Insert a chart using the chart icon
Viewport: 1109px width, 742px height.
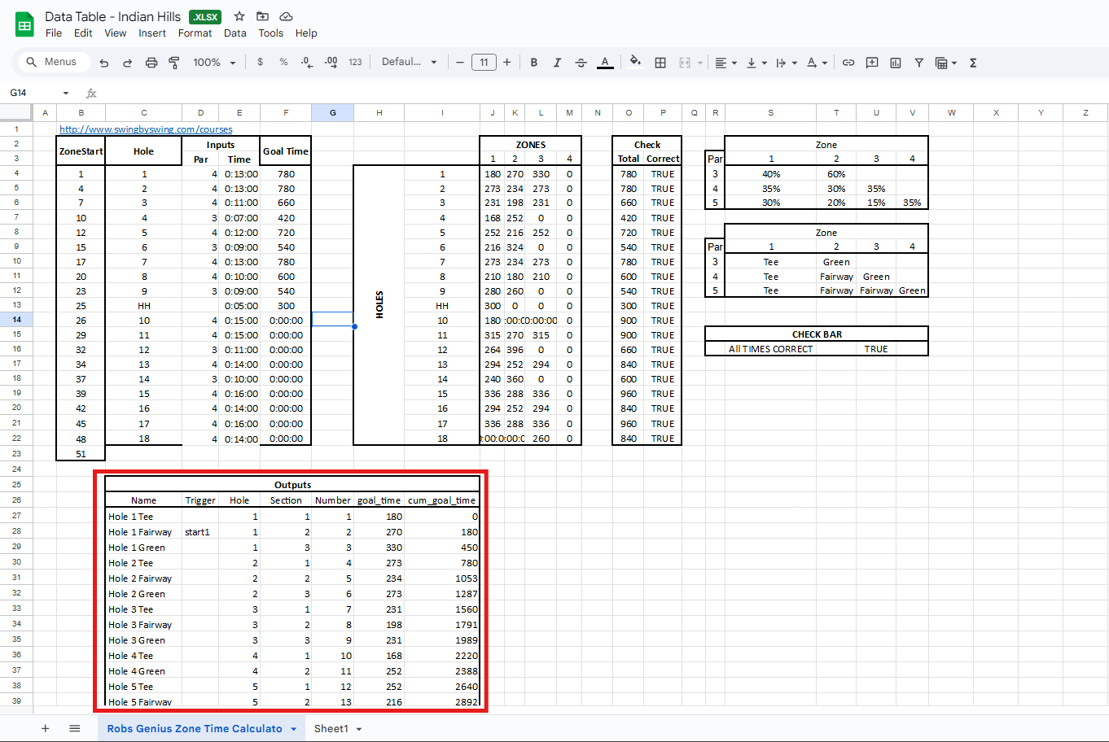pyautogui.click(x=895, y=63)
